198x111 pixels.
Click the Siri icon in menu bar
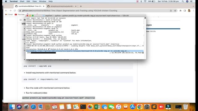[187, 1]
